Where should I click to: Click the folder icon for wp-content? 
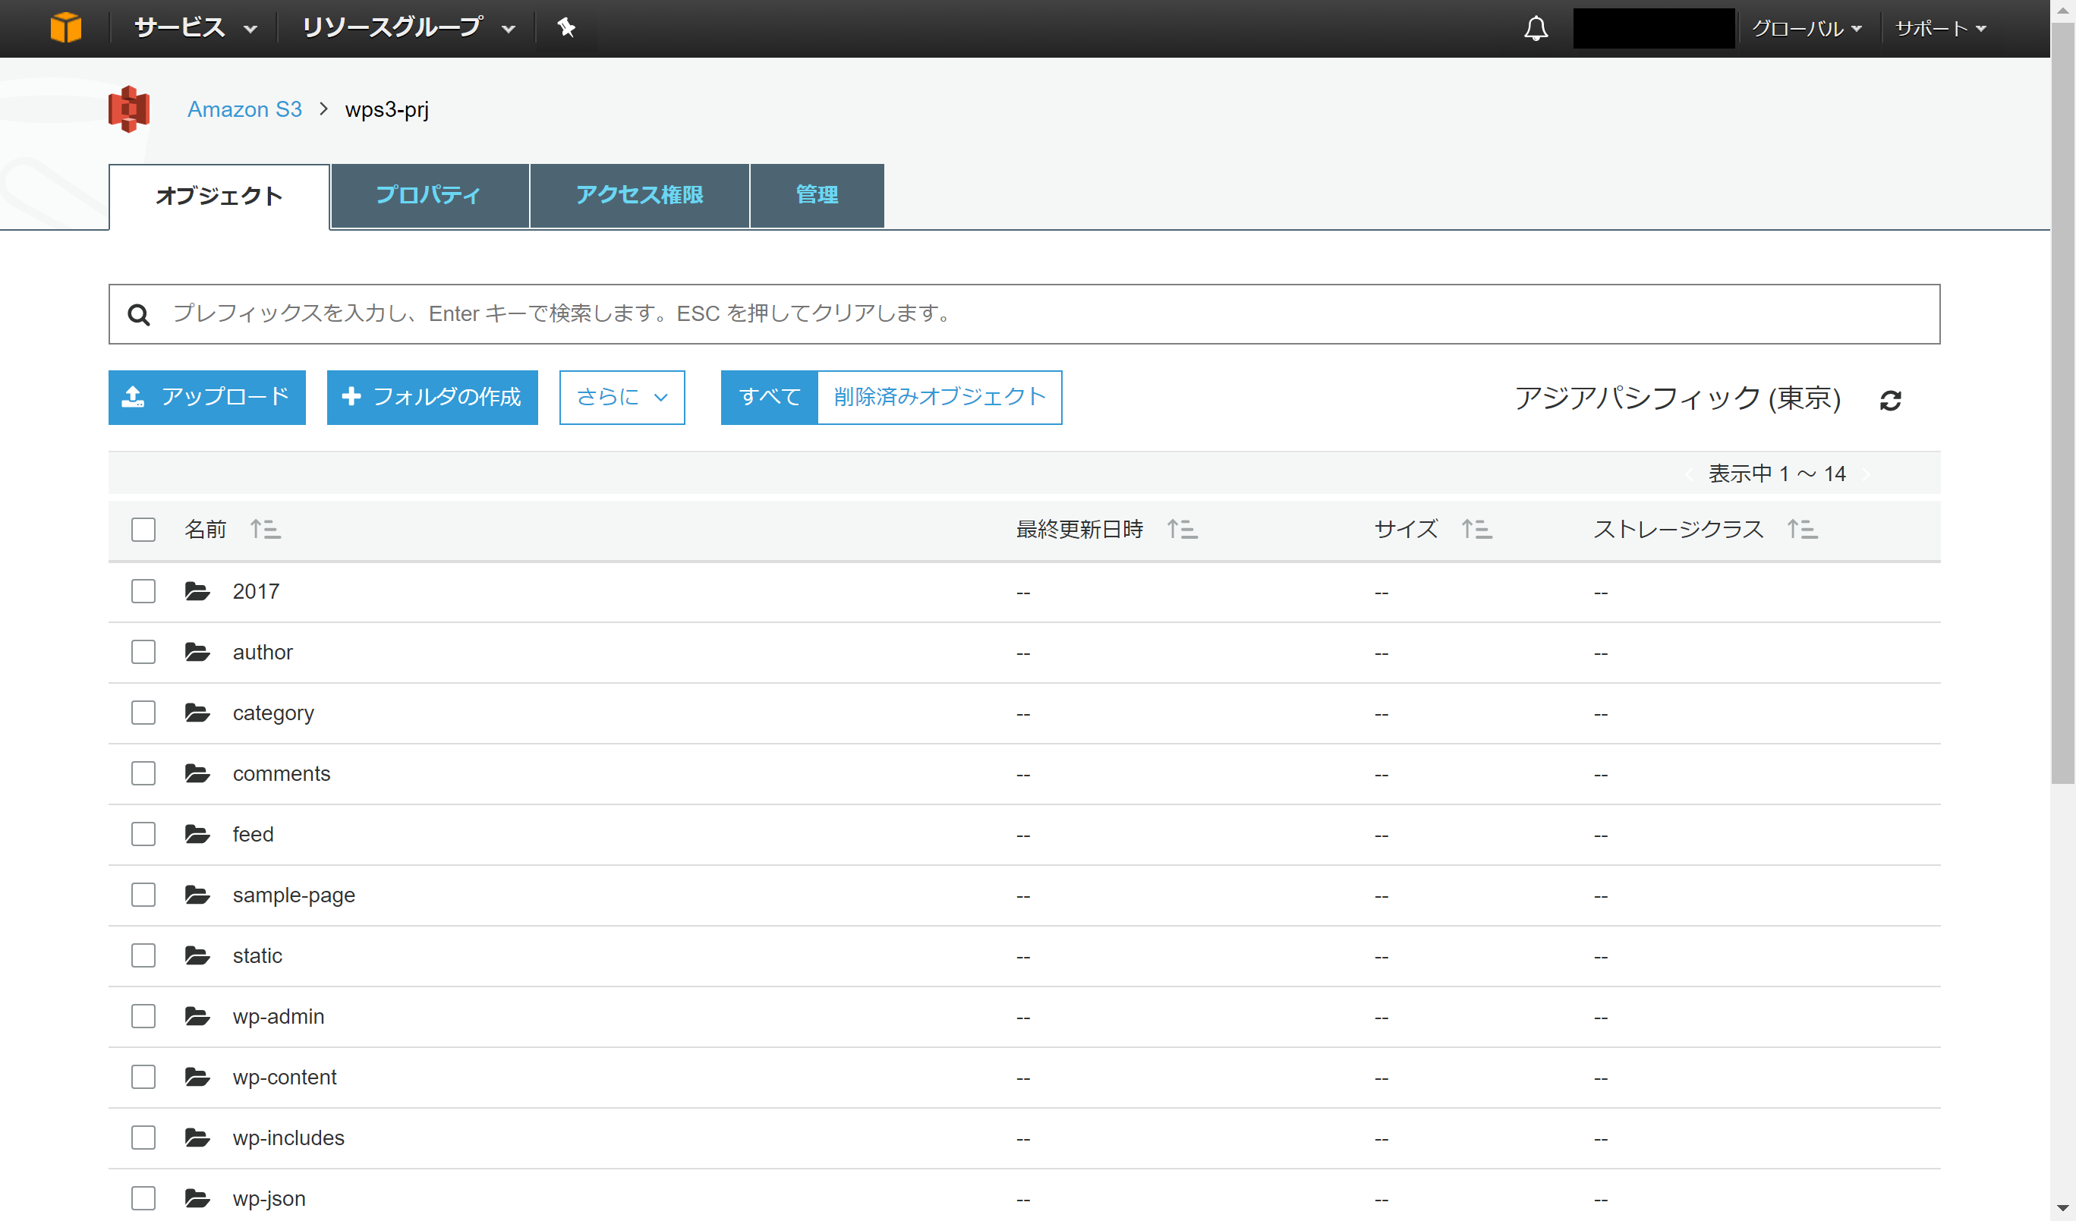click(x=197, y=1077)
